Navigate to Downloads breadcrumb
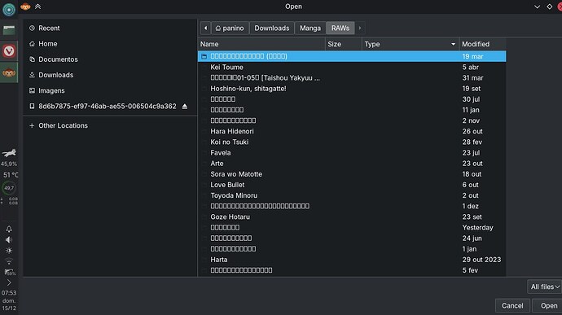The image size is (562, 315). 272,28
